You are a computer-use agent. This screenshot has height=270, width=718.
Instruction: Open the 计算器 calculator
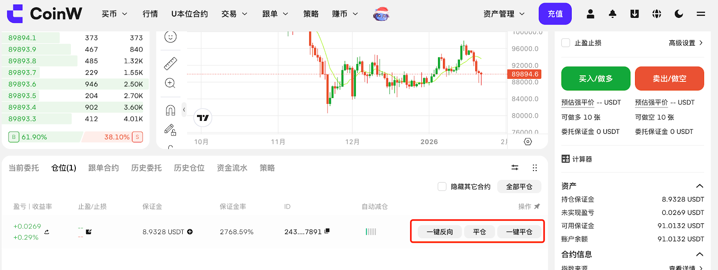click(577, 159)
